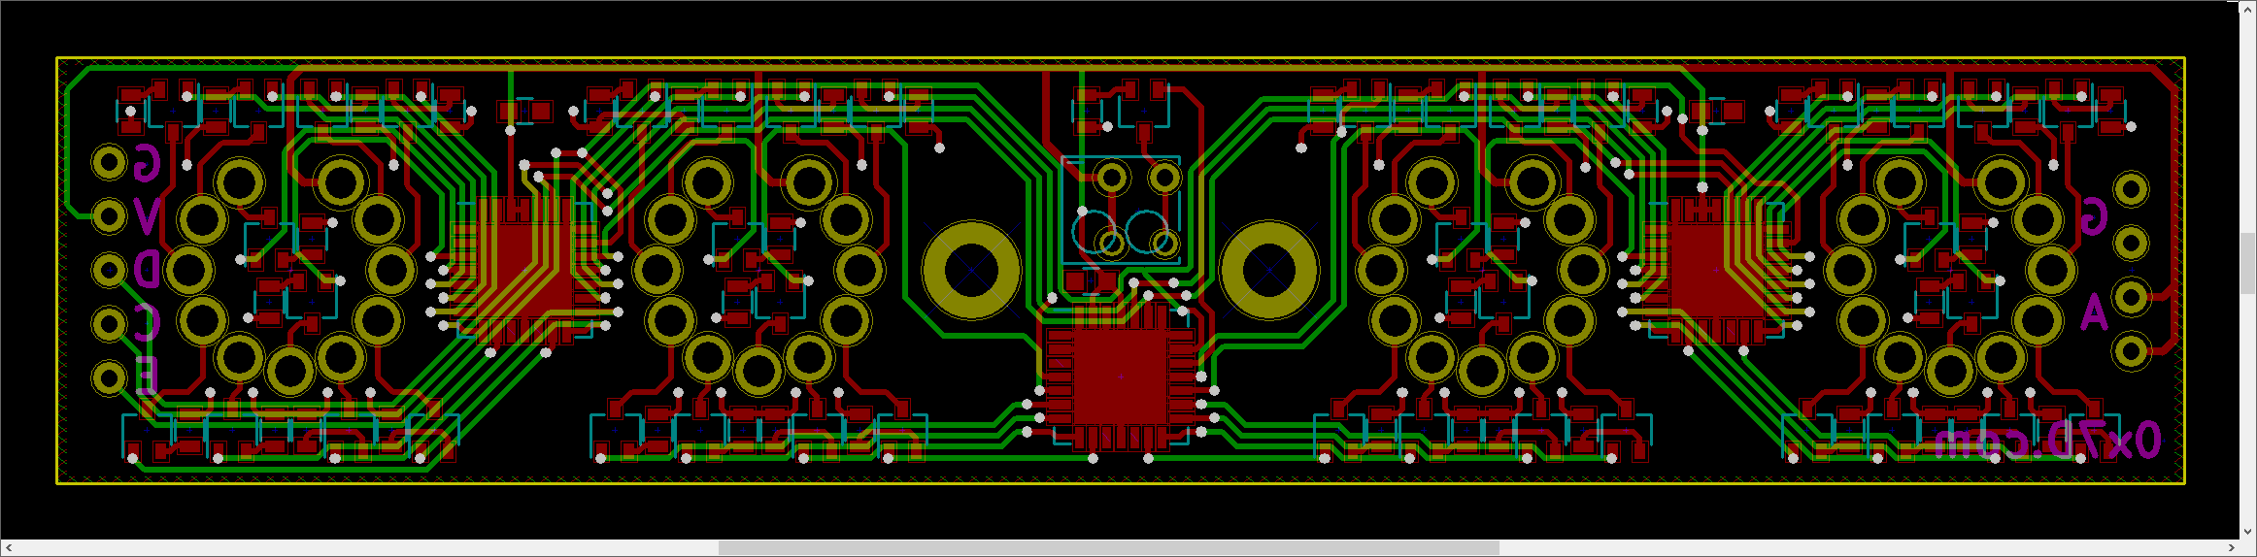Select the mirrored "0x7D.com" silkscreen text

[x=2046, y=442]
